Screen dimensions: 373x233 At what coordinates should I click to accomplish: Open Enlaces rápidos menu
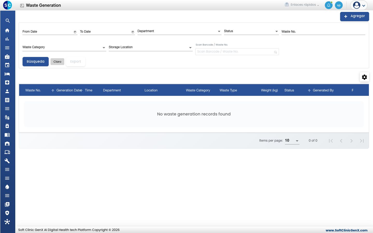tap(302, 5)
